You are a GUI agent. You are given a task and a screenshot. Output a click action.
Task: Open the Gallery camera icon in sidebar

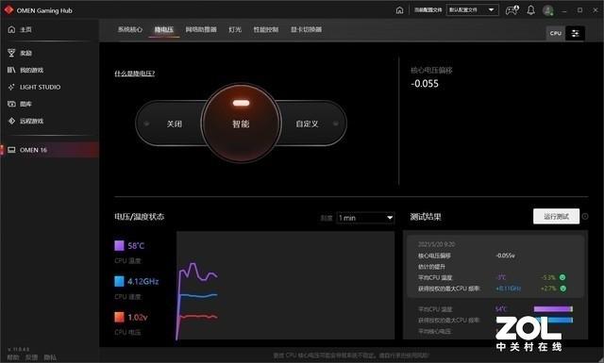(11, 104)
